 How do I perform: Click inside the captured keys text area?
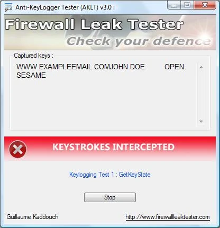104,95
